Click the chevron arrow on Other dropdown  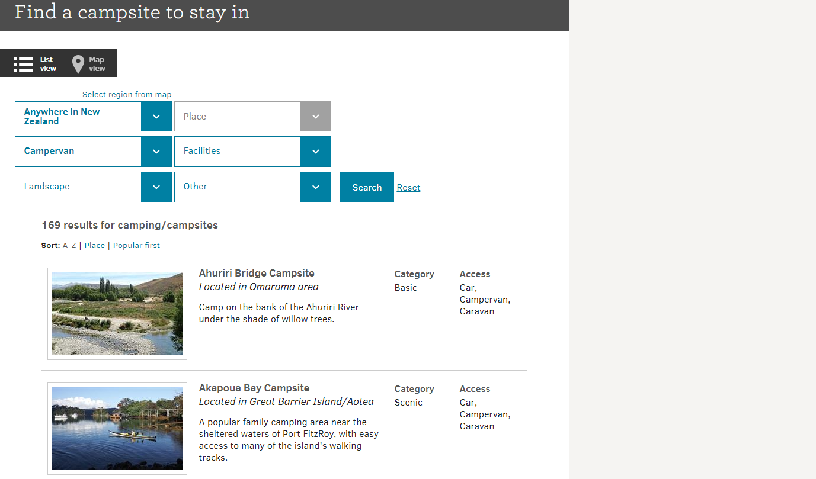click(x=316, y=187)
